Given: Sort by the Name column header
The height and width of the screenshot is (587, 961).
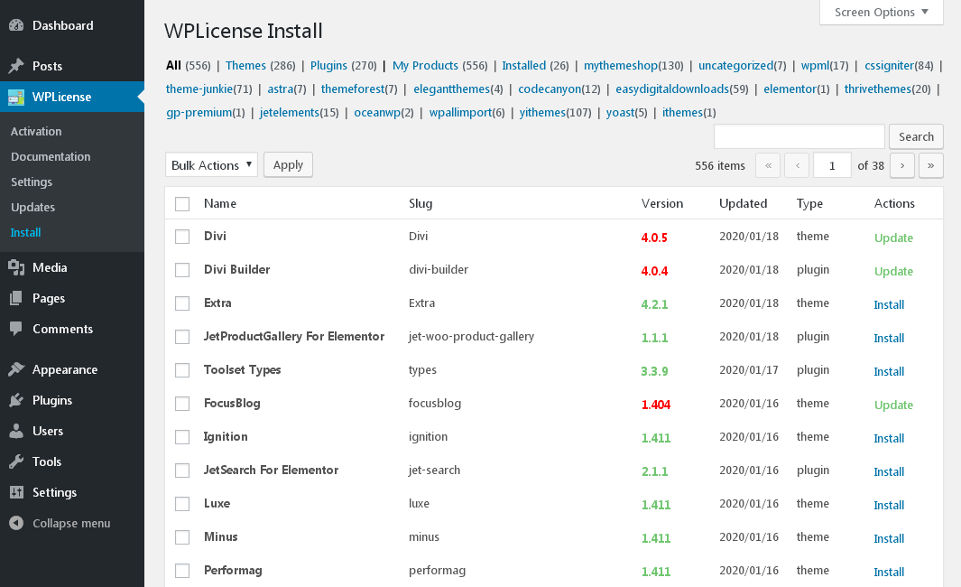Looking at the screenshot, I should (220, 203).
